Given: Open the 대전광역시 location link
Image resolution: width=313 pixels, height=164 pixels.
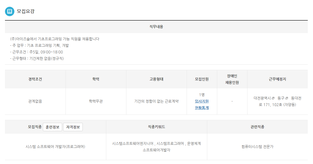Looking at the screenshot, I should point(262,98).
